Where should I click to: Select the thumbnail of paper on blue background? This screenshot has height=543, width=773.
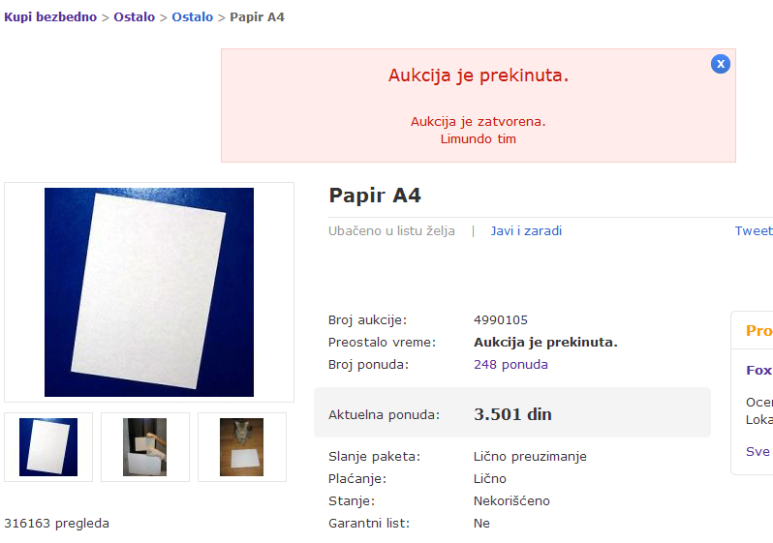pos(48,447)
